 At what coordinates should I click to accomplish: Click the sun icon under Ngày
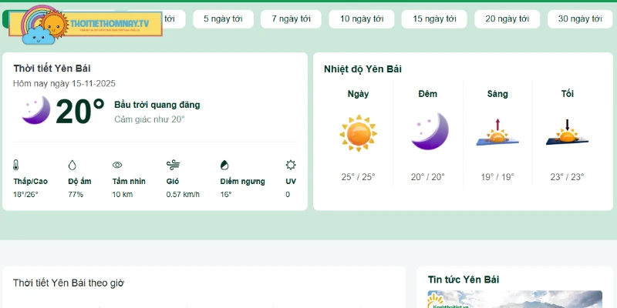(358, 133)
